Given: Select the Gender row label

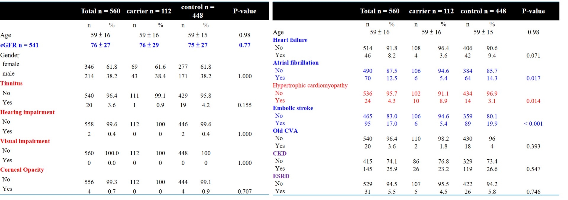Looking at the screenshot, I should pyautogui.click(x=10, y=55).
